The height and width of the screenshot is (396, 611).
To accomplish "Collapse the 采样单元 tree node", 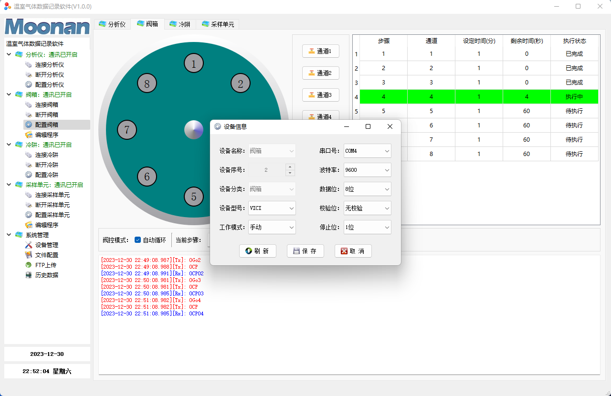I will 9,185.
